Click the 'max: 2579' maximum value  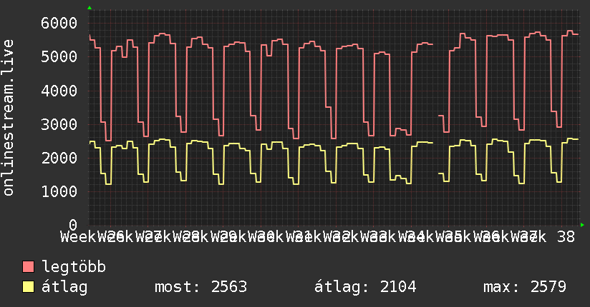click(x=525, y=287)
